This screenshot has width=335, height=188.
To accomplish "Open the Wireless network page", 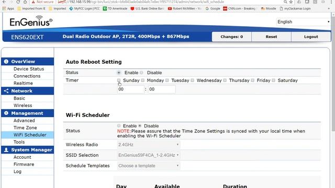I will (x=23, y=105).
